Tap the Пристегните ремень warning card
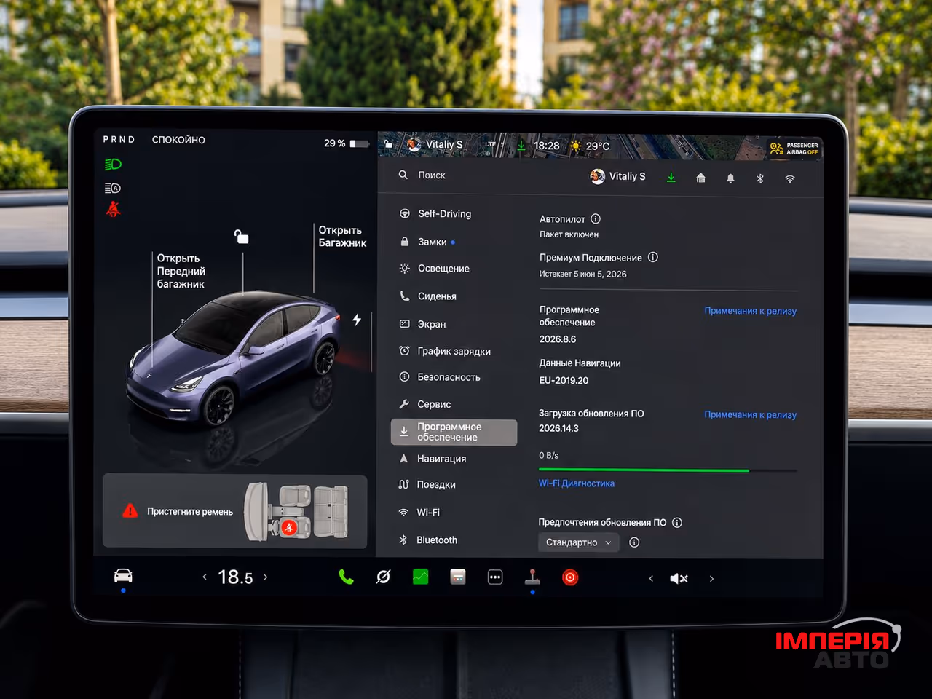This screenshot has height=699, width=932. (x=234, y=511)
